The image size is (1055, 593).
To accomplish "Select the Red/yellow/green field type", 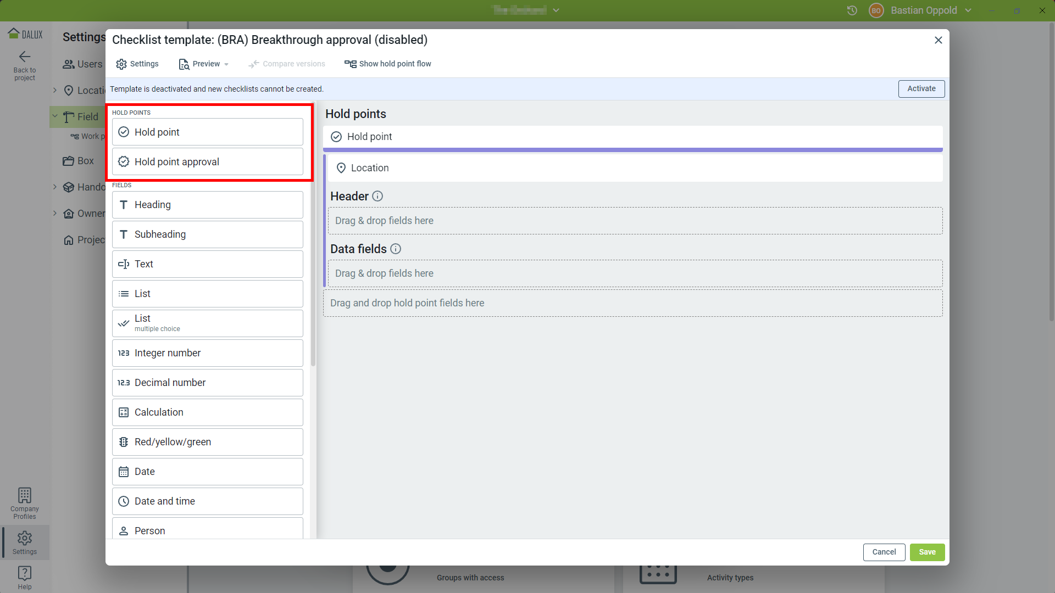I will (208, 442).
